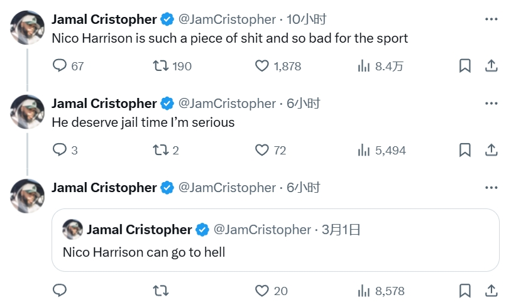Repost the tweet with 2 reposts
511x307 pixels.
click(162, 150)
